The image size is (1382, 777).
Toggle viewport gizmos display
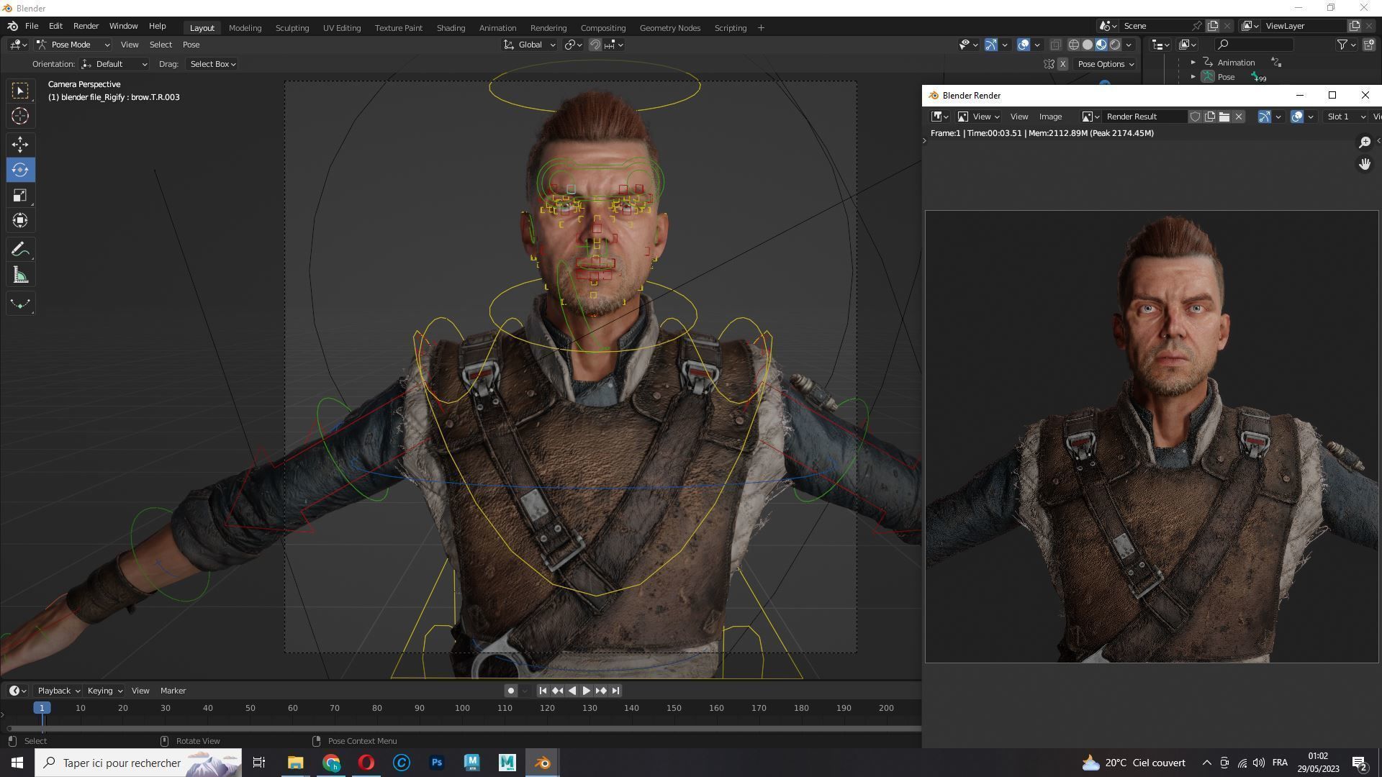[990, 45]
